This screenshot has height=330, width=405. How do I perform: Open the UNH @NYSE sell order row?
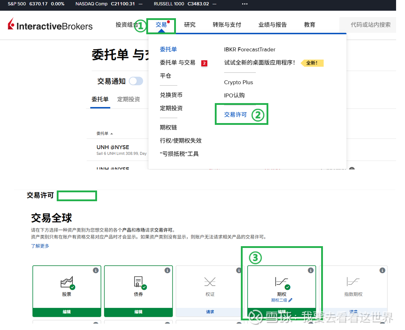coord(121,150)
